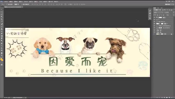Image resolution: width=175 pixels, height=99 pixels.
Task: Click the pixel layer filter icon
Action: pyautogui.click(x=163, y=10)
